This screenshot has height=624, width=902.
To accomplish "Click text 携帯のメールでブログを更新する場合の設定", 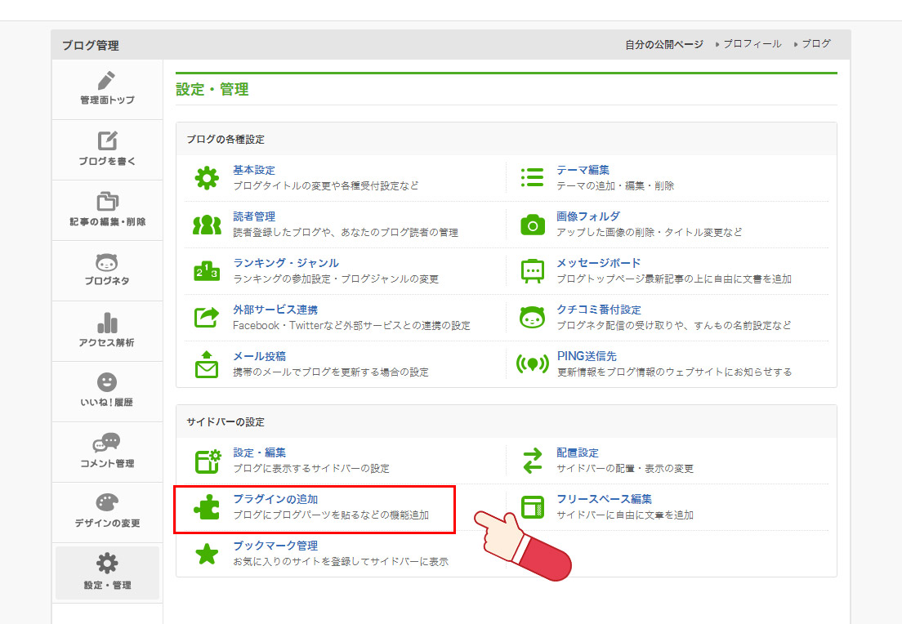I will click(331, 372).
